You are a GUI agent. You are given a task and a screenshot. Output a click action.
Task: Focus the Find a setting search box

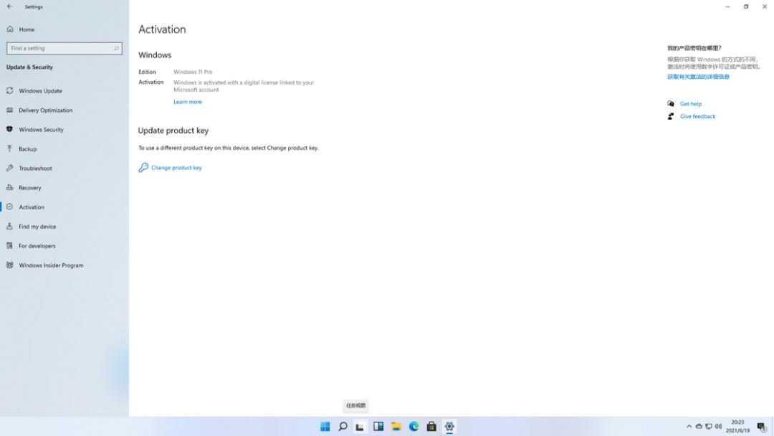click(x=64, y=48)
